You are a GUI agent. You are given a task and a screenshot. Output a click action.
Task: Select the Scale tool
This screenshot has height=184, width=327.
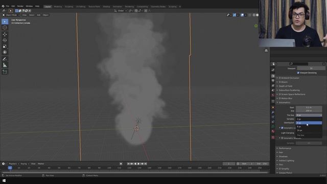point(5,47)
